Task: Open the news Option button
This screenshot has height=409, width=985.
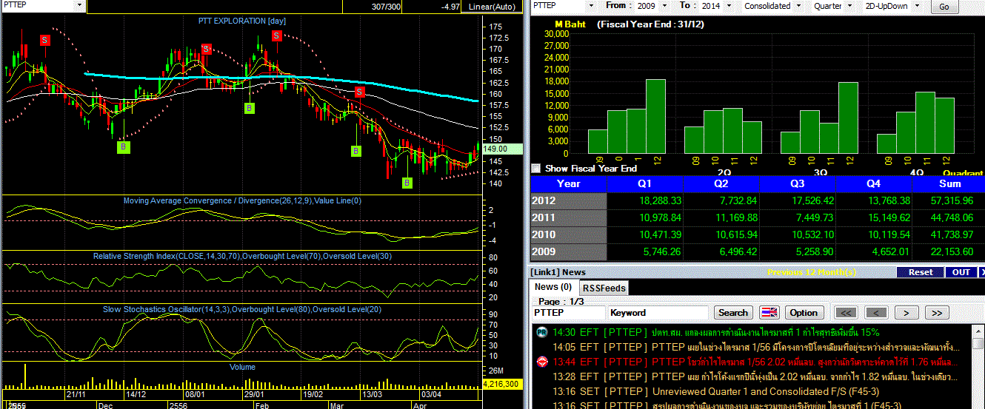Action: tap(804, 313)
